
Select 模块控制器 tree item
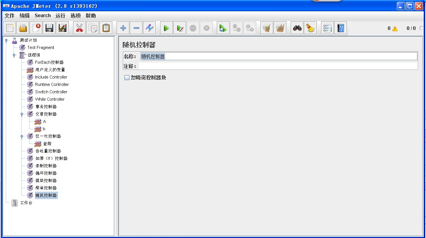pos(46,181)
